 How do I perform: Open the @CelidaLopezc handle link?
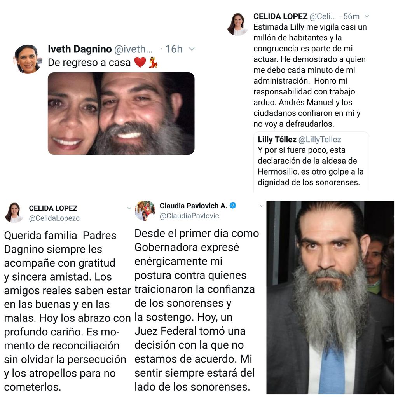(54, 218)
